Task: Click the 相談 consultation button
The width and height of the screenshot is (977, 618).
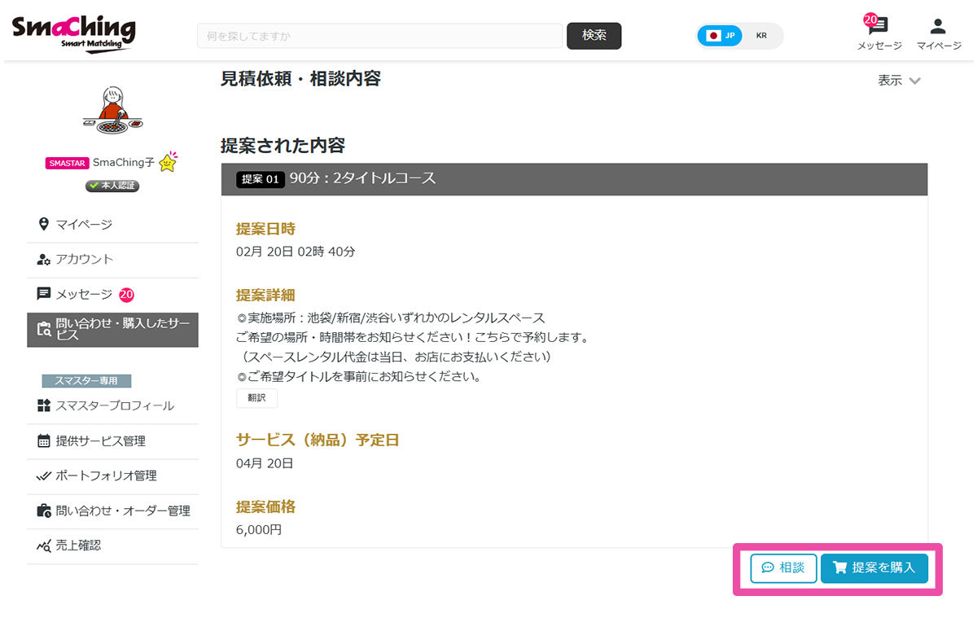Action: pyautogui.click(x=783, y=568)
